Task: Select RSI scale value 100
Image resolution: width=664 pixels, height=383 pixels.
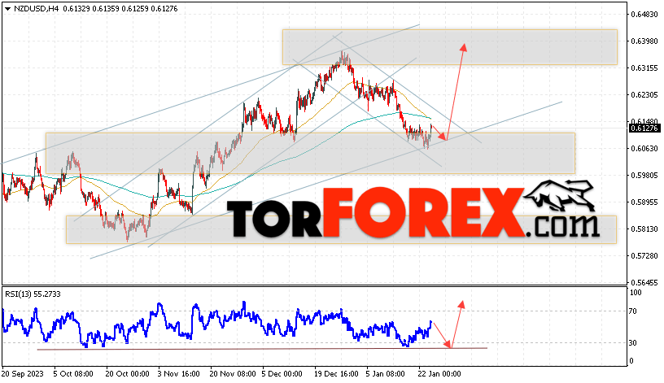Action: coord(636,293)
